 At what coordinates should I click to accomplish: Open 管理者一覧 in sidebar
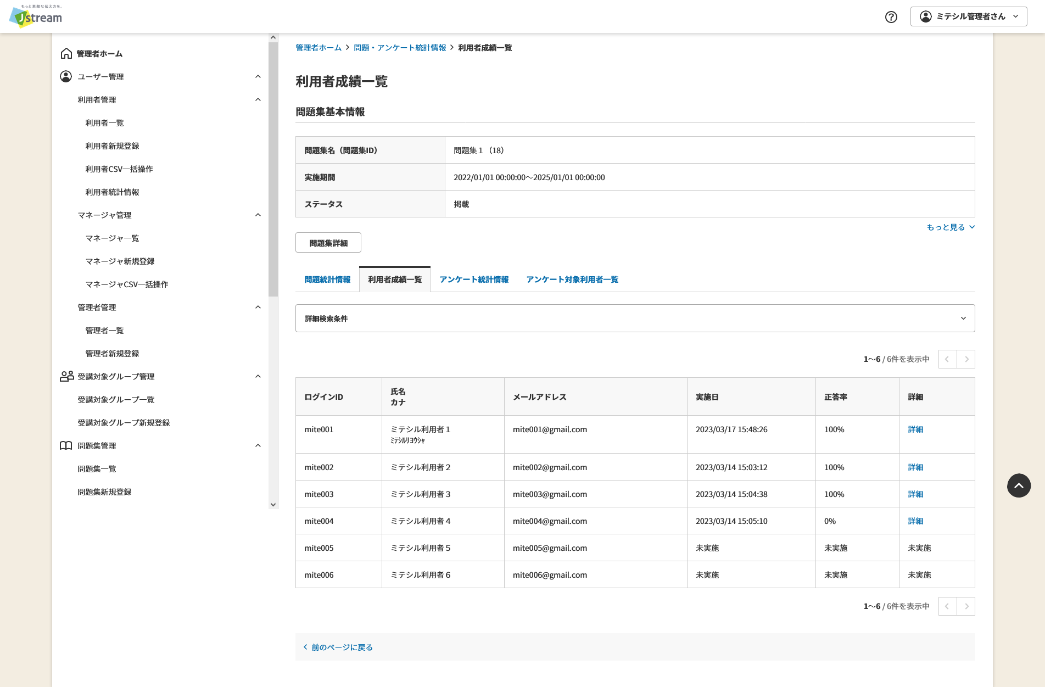(x=104, y=331)
